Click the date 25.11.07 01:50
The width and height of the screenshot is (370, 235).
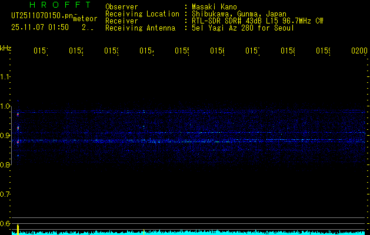pyautogui.click(x=40, y=28)
